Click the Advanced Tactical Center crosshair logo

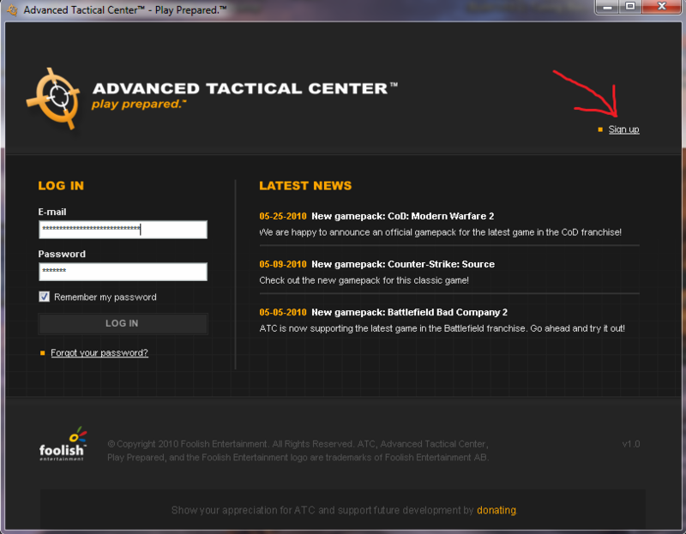pos(53,97)
